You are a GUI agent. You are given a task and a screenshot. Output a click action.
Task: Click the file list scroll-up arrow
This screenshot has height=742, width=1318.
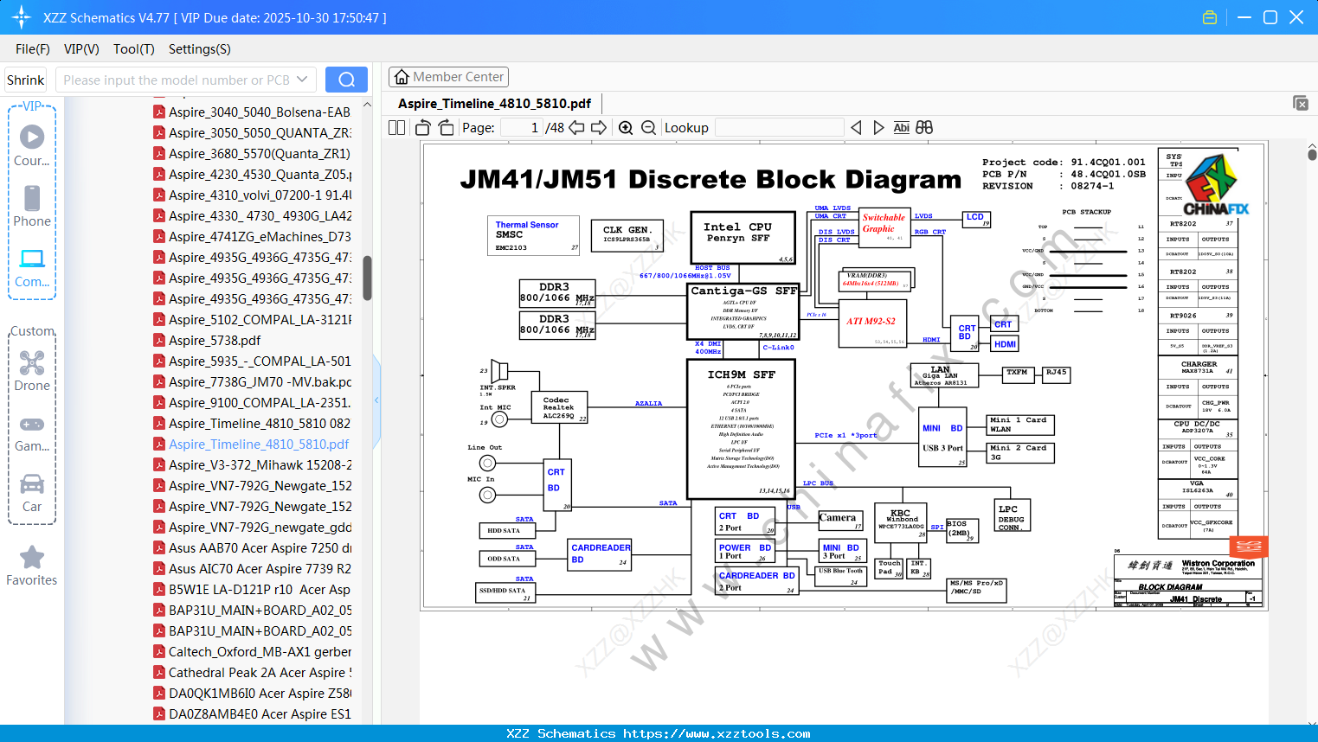[x=367, y=105]
